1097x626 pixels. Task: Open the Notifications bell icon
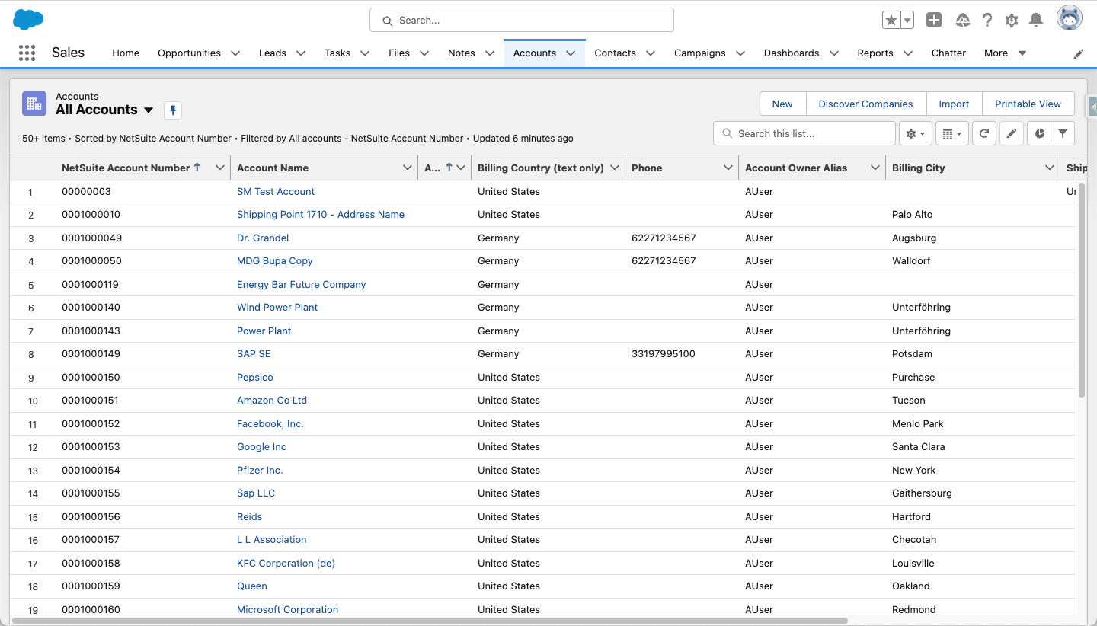pos(1036,21)
